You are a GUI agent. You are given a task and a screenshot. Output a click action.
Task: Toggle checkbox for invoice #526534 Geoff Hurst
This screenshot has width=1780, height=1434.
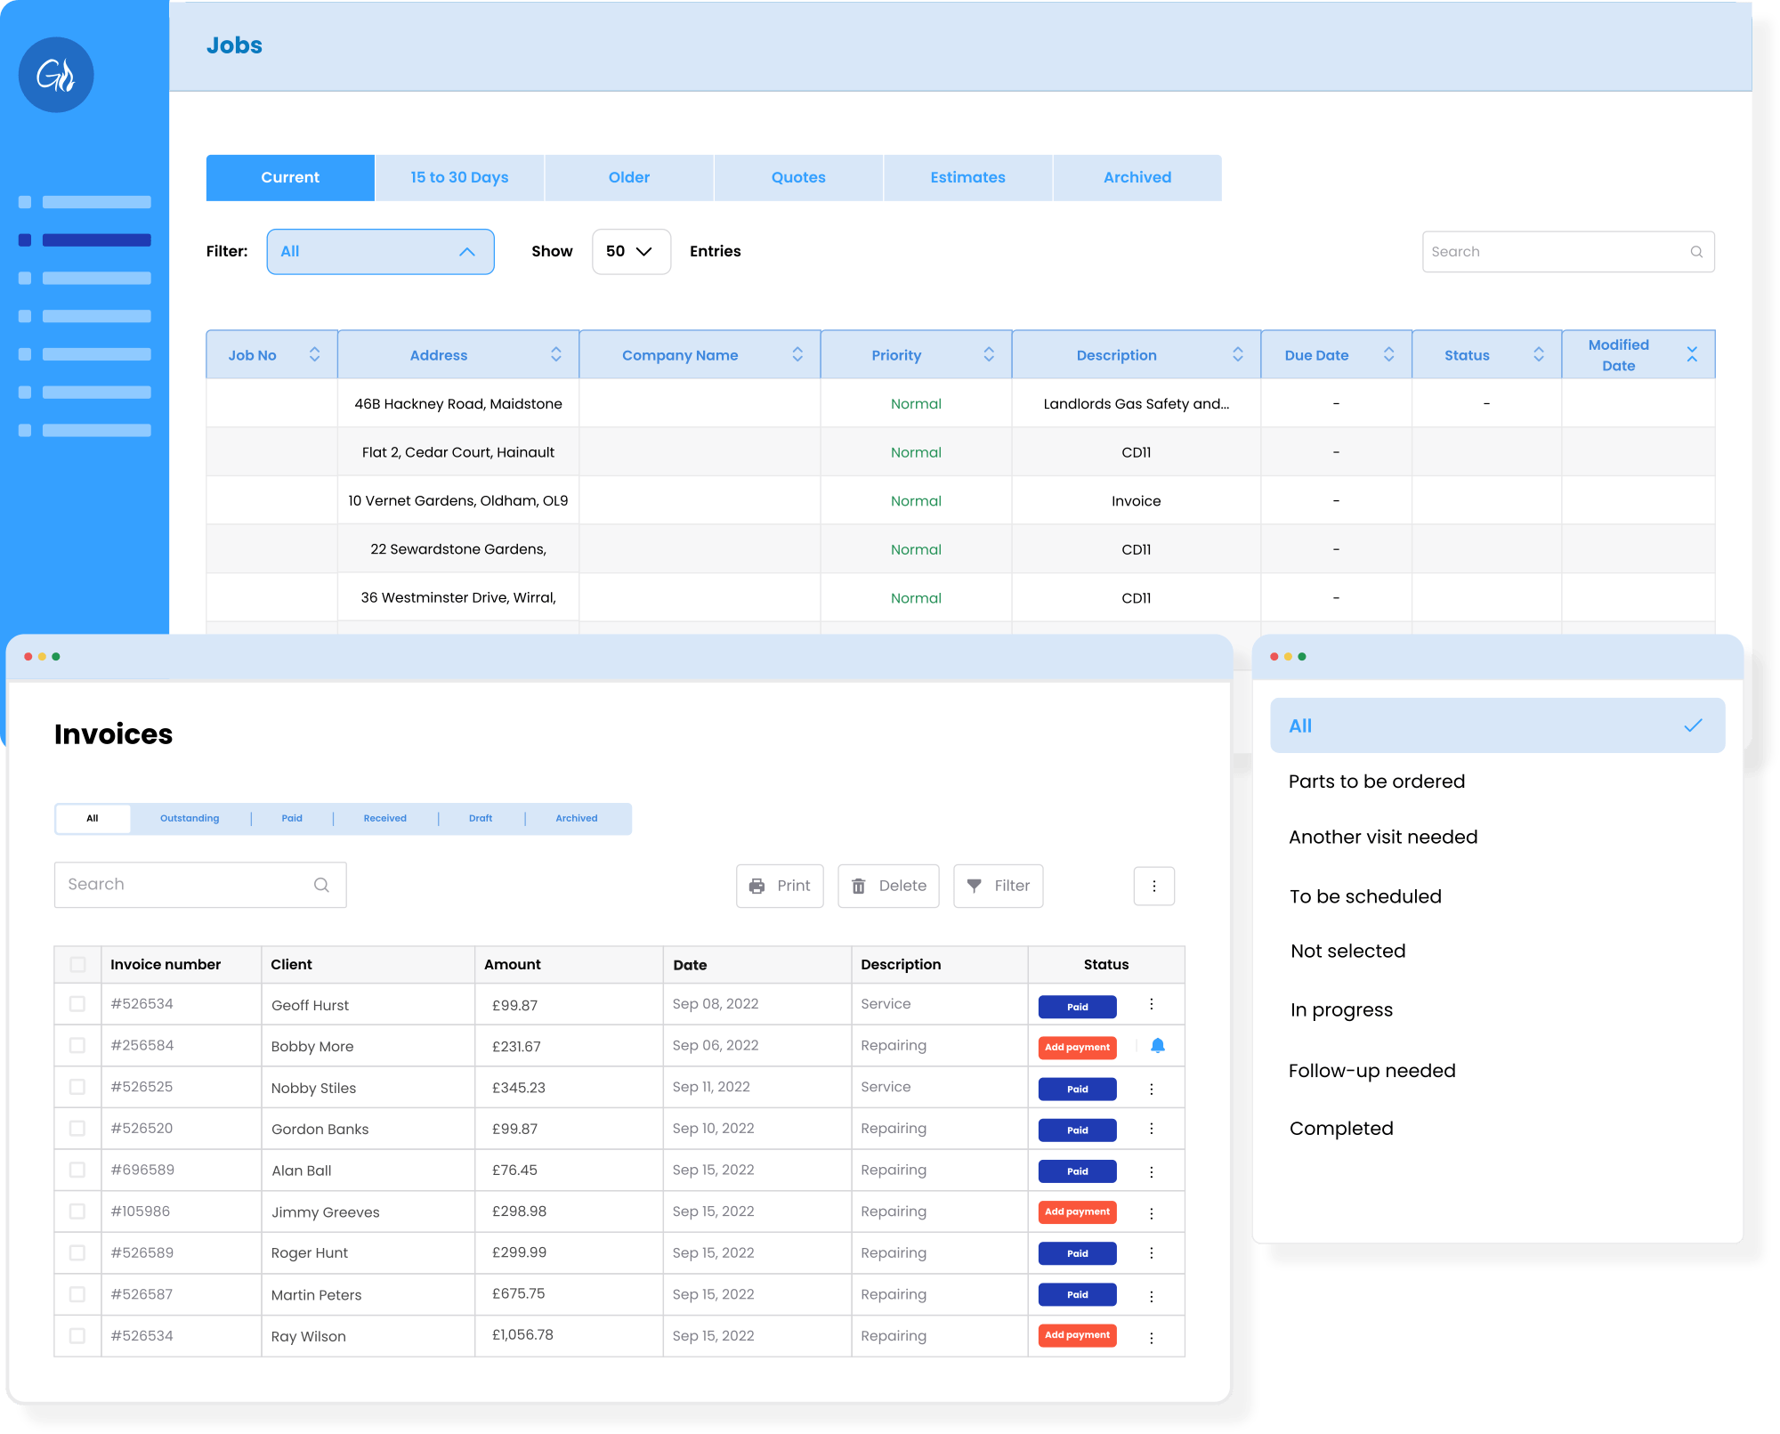pyautogui.click(x=76, y=1004)
